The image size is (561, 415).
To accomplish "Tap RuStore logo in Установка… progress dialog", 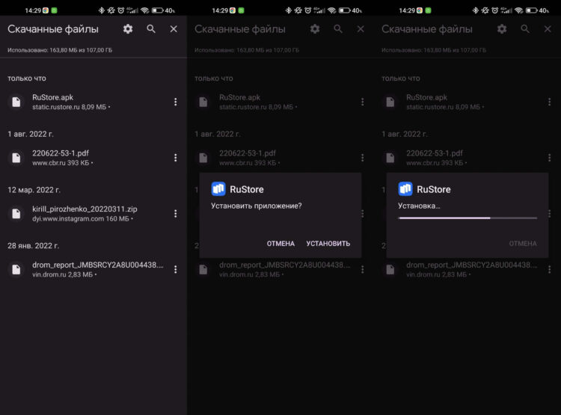I will click(x=405, y=189).
